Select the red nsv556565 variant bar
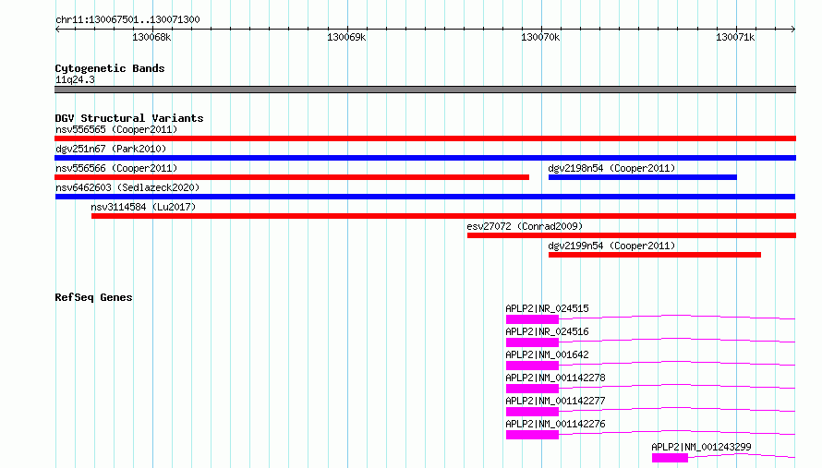Viewport: 822px width, 468px height. [x=425, y=138]
